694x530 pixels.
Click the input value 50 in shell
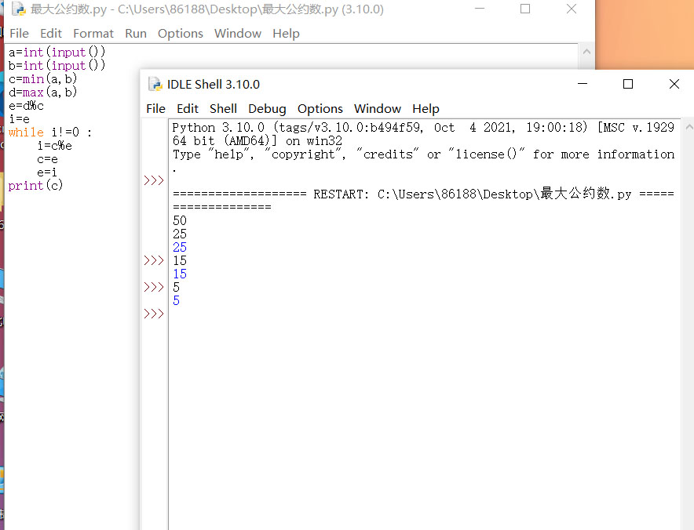click(x=180, y=220)
